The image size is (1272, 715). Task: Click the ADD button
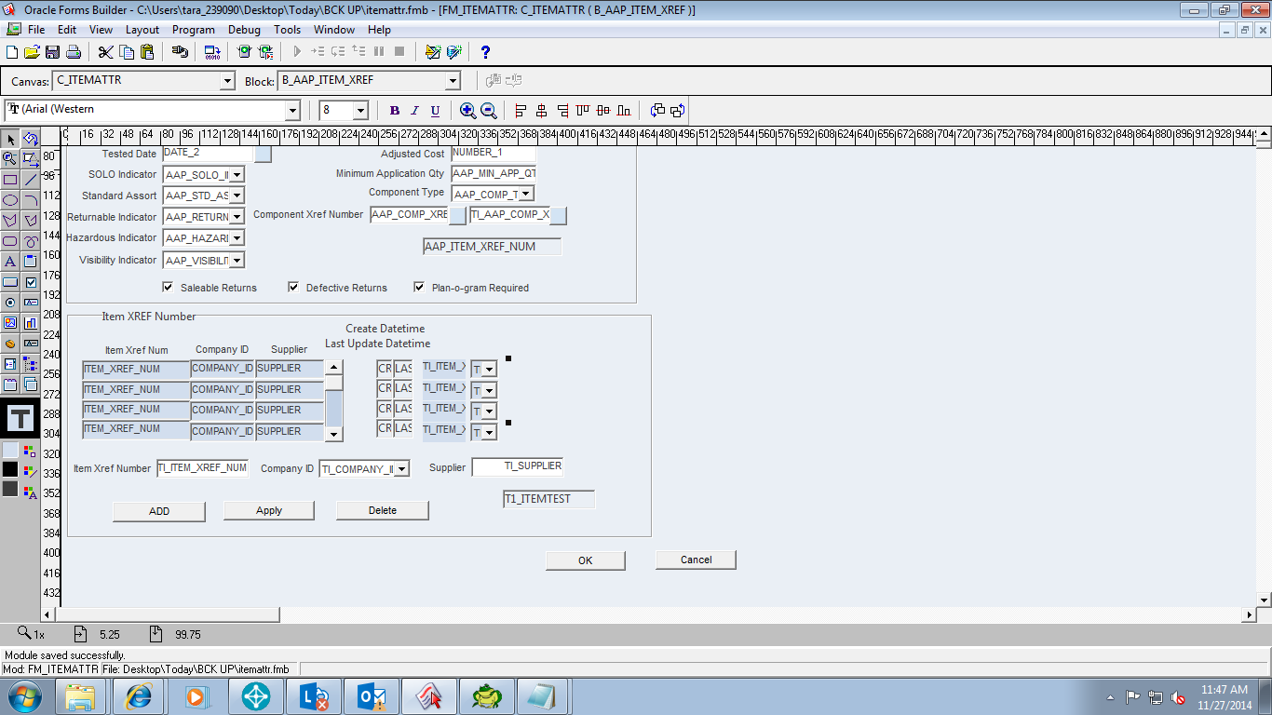pyautogui.click(x=159, y=511)
